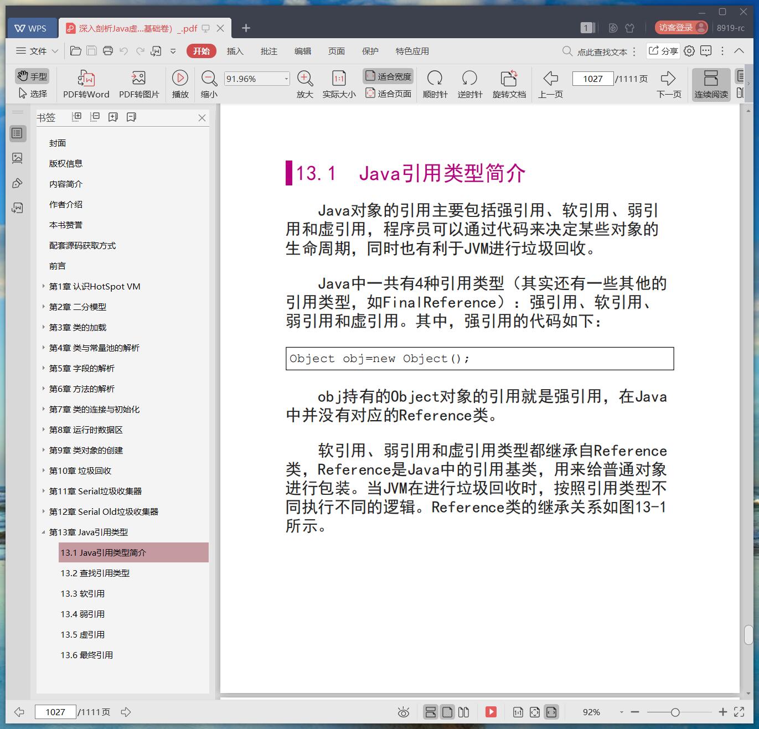Toggle two-page view in status bar
Screen dimensions: 759x729
click(x=464, y=712)
